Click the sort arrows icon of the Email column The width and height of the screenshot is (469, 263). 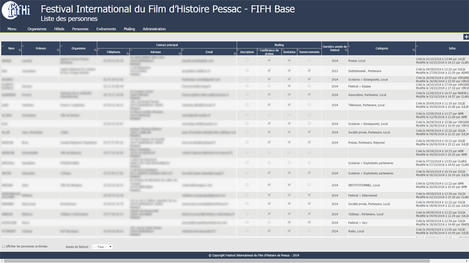pyautogui.click(x=183, y=50)
